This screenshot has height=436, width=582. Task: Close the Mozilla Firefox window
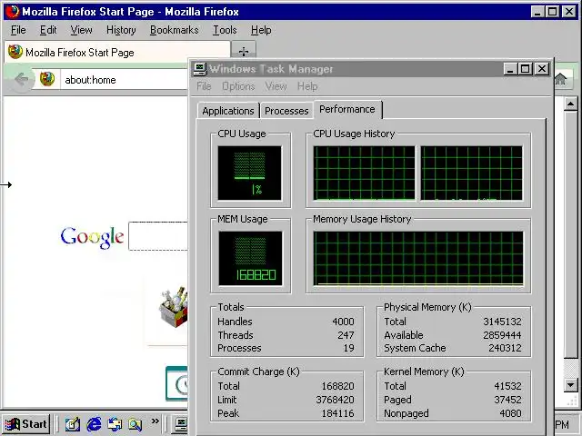569,12
